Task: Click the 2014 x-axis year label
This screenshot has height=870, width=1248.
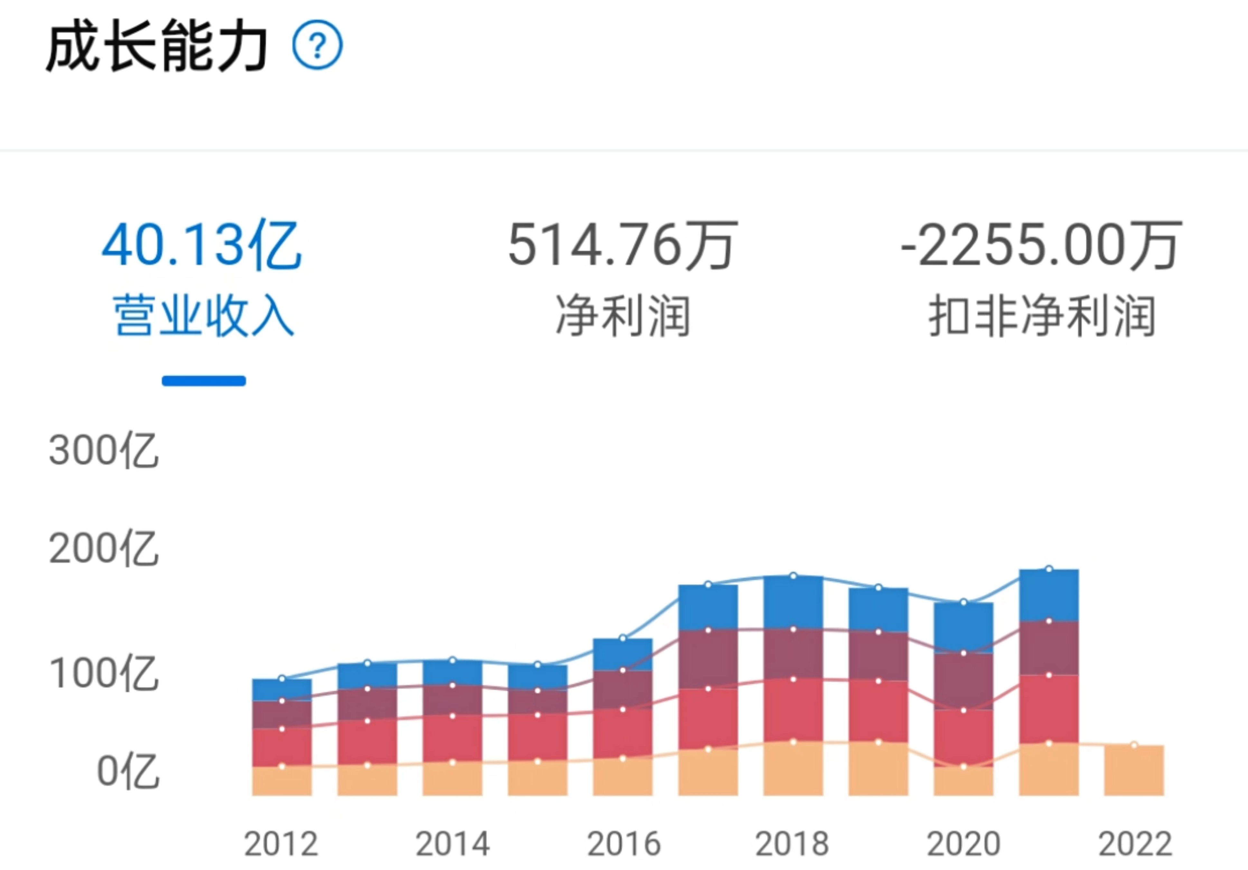Action: click(x=452, y=843)
